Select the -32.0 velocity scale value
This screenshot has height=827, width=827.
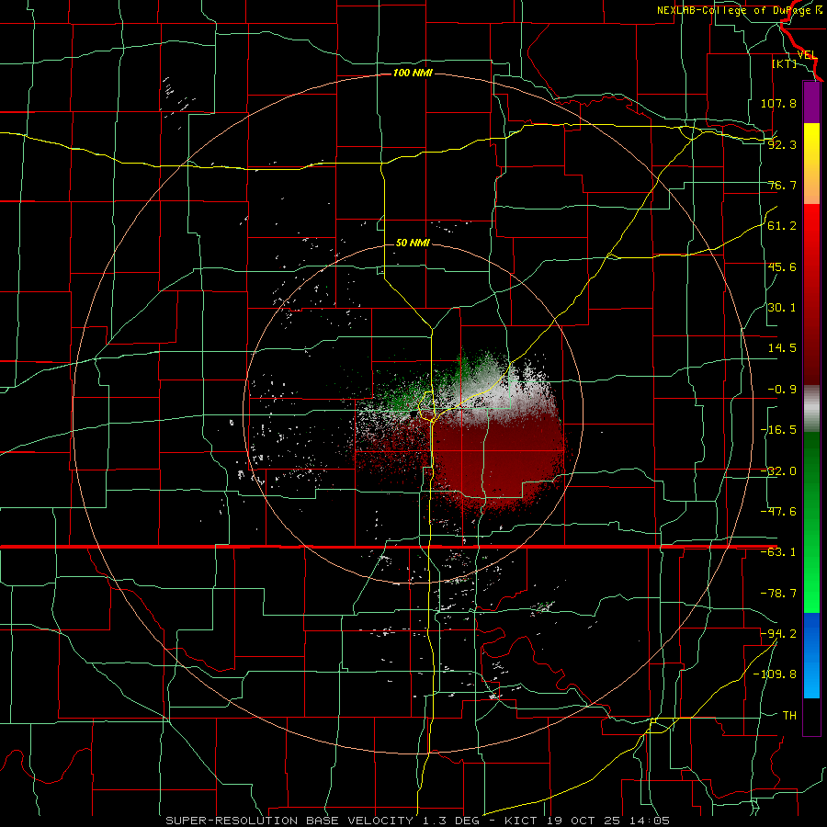[778, 471]
